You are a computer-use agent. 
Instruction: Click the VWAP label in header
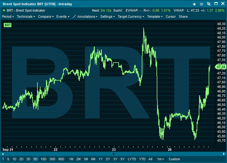click(179, 10)
